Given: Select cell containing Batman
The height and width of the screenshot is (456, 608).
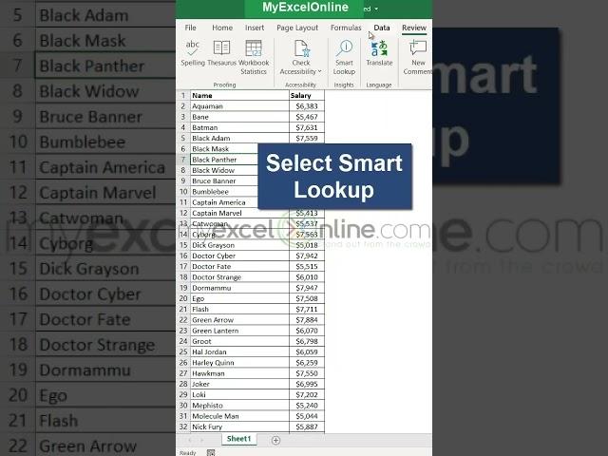Looking at the screenshot, I should tap(239, 127).
